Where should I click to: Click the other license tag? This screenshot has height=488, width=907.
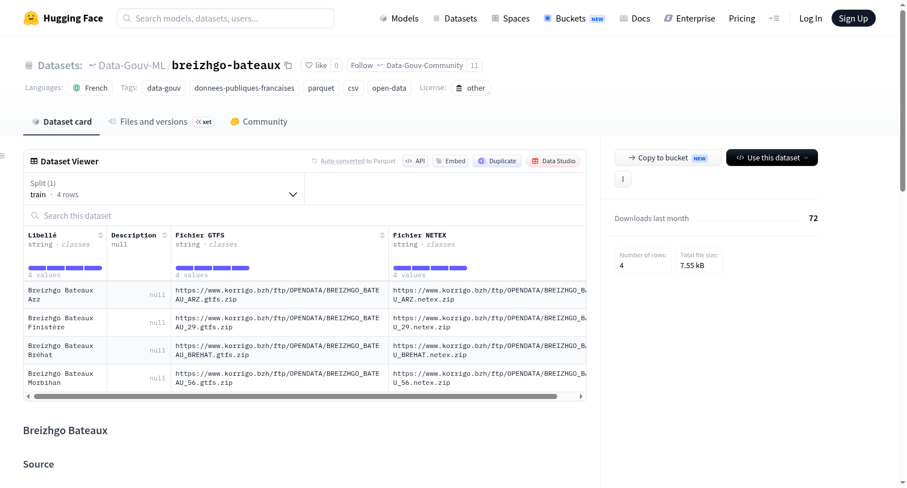point(471,88)
